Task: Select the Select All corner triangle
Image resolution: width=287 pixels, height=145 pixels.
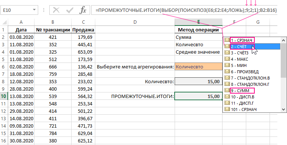Action: point(4,22)
